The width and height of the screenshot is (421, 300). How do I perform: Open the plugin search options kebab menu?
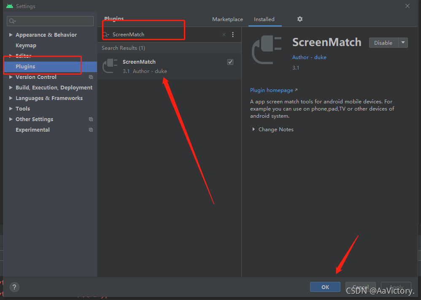click(233, 35)
